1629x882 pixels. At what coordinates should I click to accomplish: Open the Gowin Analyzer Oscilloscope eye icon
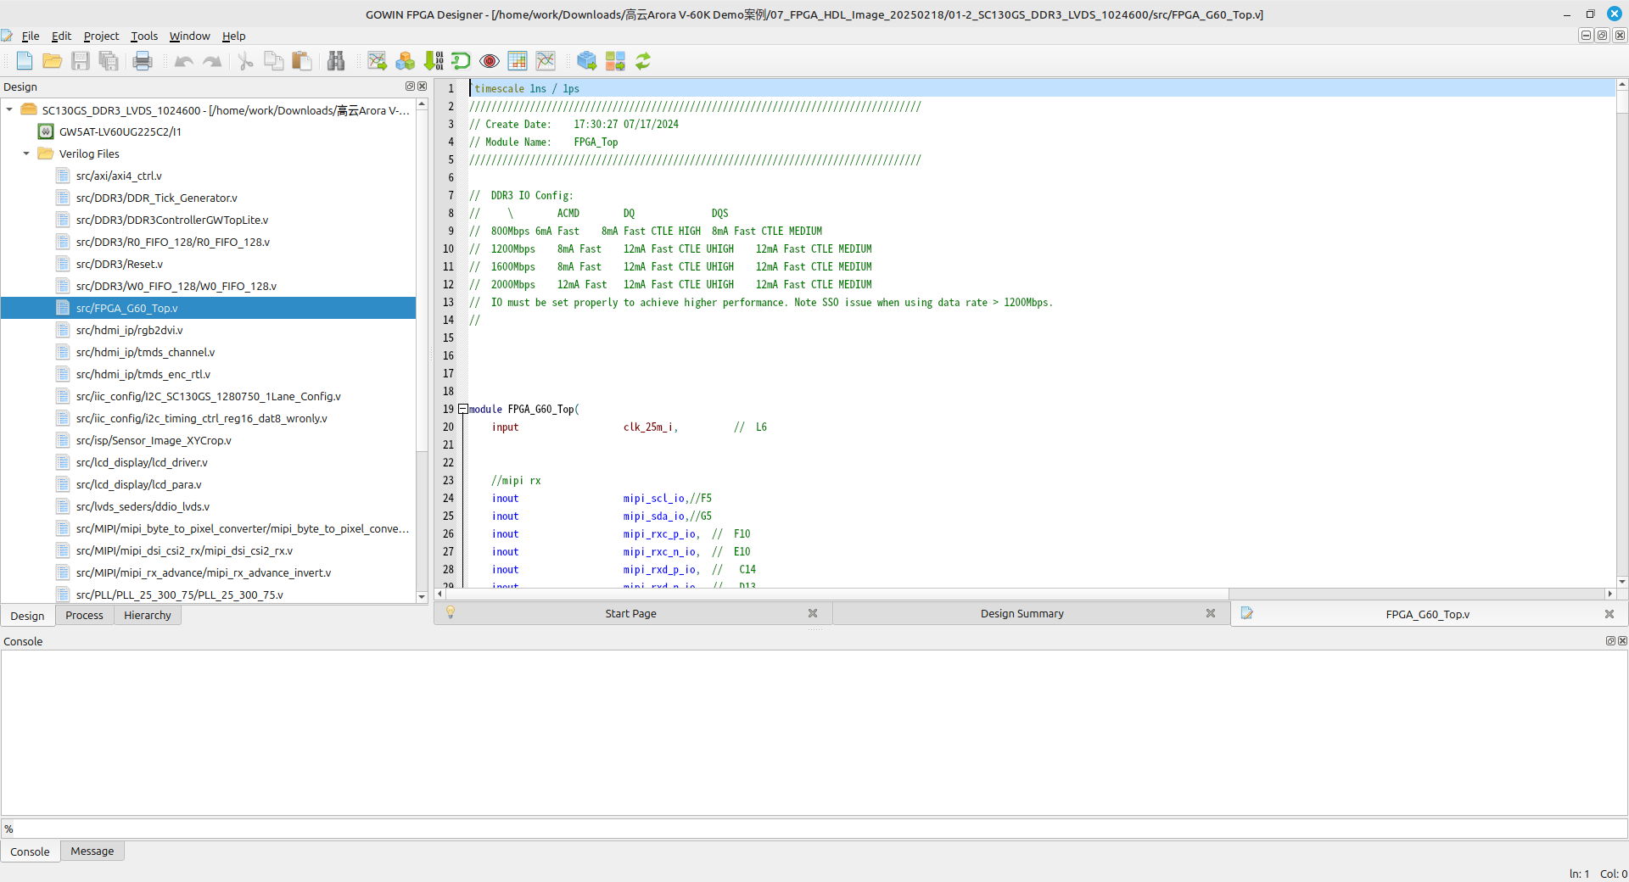coord(490,61)
